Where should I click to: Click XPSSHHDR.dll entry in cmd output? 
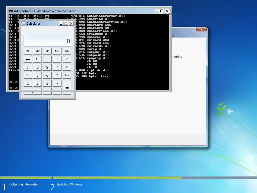99,34
